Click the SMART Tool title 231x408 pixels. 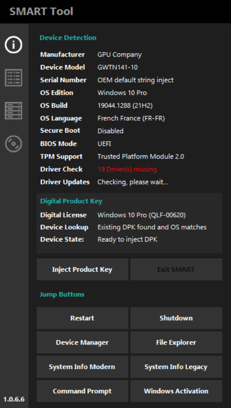click(41, 12)
